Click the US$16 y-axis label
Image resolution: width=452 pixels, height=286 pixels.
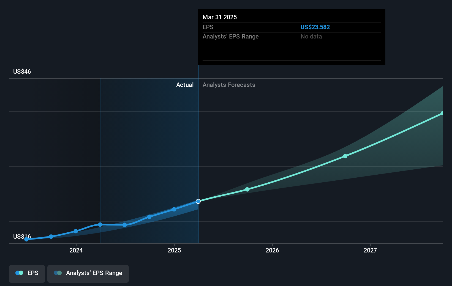[22, 237]
